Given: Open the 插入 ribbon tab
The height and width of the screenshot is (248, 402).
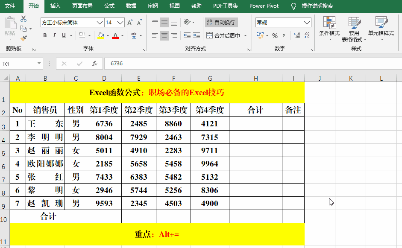Looking at the screenshot, I should [x=55, y=6].
